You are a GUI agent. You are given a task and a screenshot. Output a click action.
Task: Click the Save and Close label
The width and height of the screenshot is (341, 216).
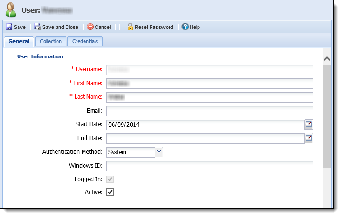(x=60, y=27)
